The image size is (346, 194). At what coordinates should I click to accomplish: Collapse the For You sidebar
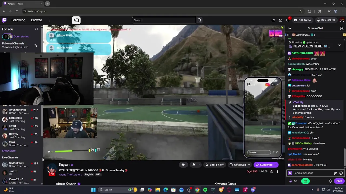[36, 29]
